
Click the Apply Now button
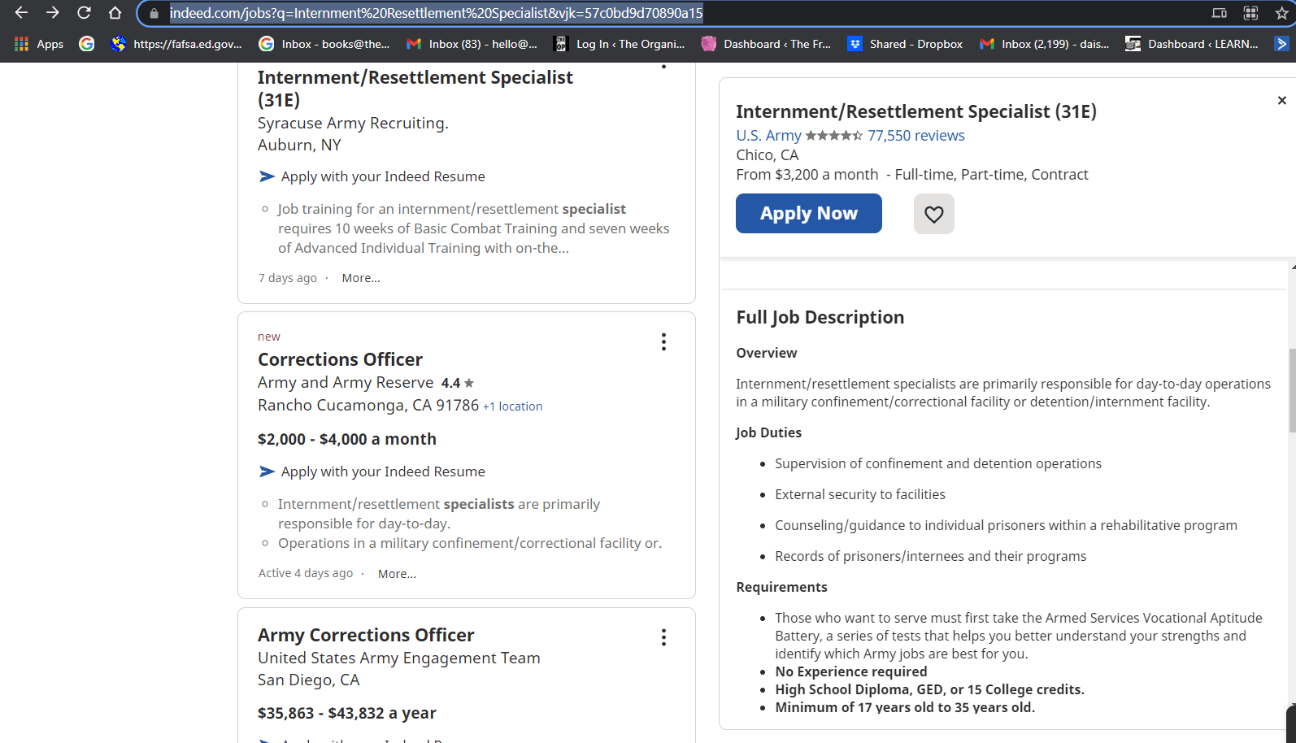(x=808, y=214)
